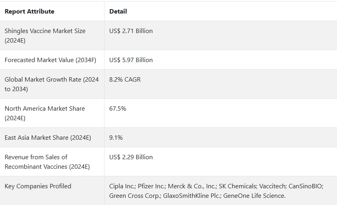Click Pfizer Inc. in the company list

point(151,186)
